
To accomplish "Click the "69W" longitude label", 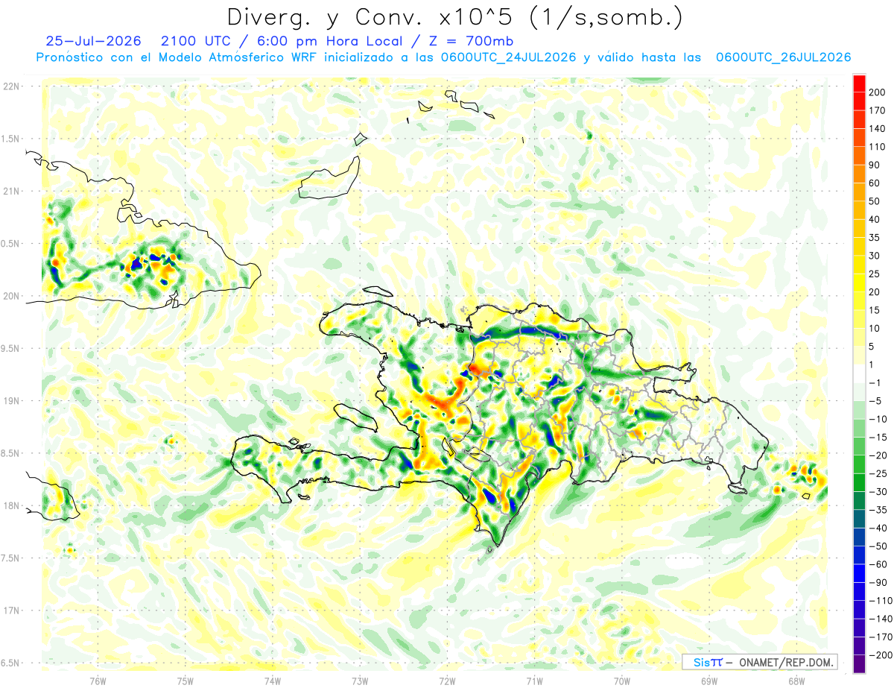I will (709, 680).
